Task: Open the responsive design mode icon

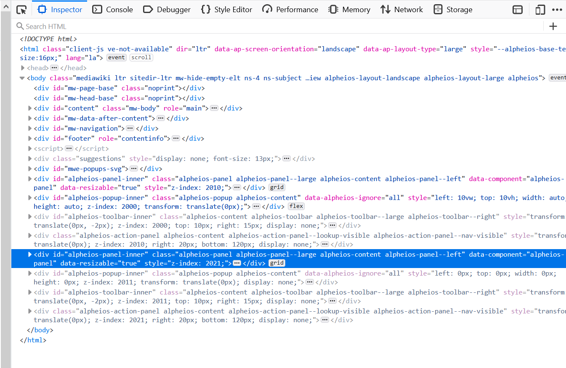Action: (x=540, y=9)
